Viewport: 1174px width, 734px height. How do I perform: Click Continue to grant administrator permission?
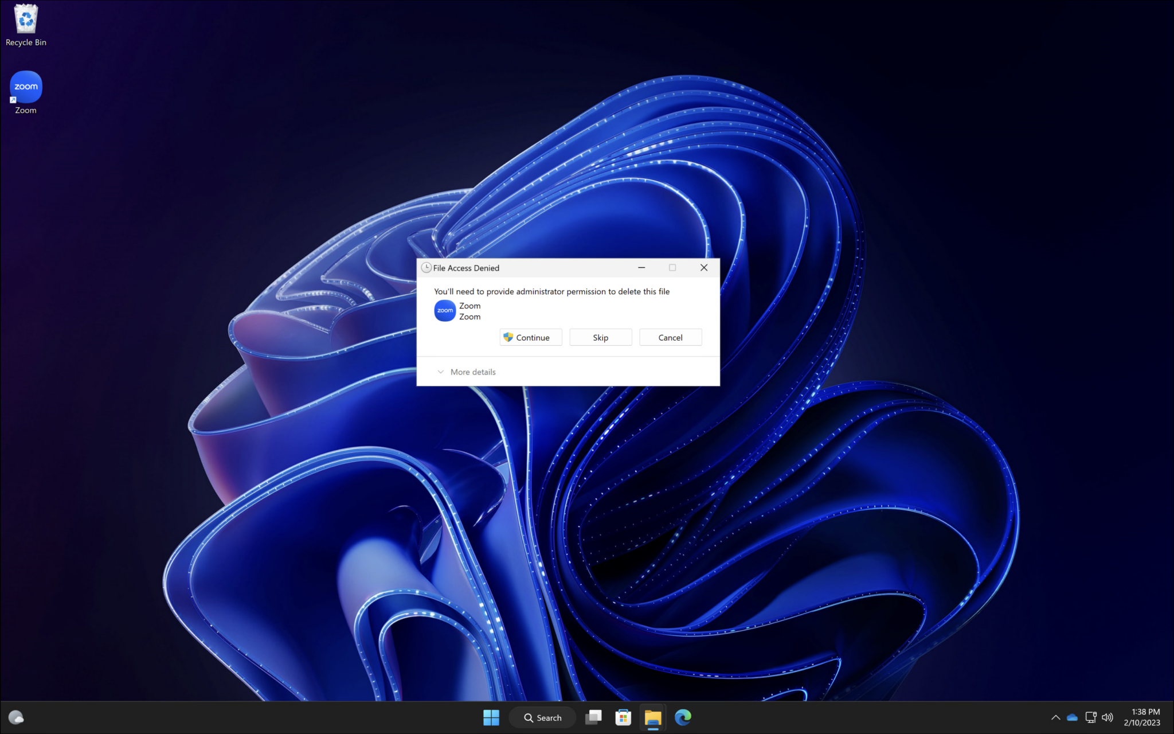[x=531, y=337]
